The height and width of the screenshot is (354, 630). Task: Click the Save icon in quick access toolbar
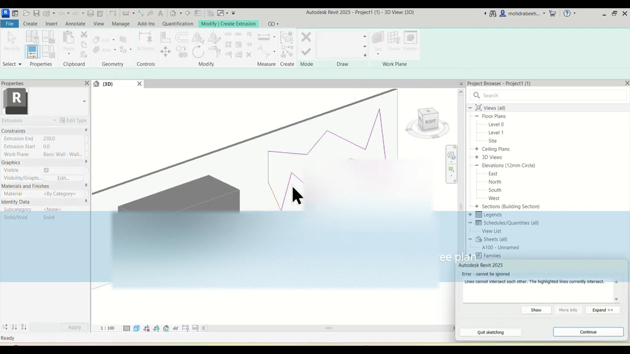click(36, 13)
